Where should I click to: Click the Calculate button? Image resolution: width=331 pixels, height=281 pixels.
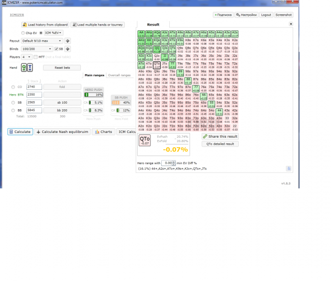(20, 132)
